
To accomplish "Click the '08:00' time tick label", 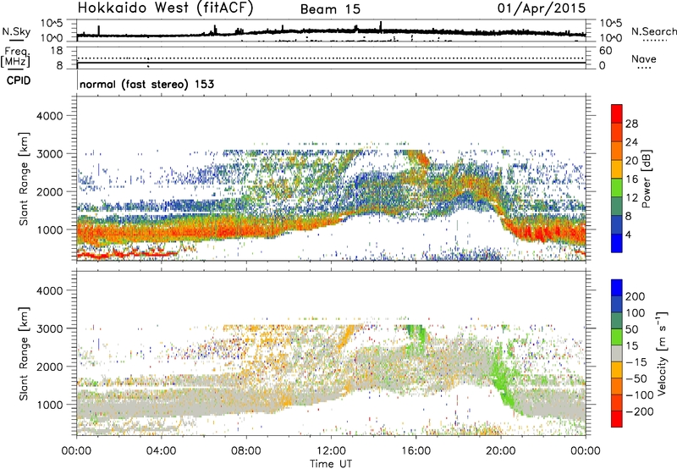I will [x=246, y=451].
